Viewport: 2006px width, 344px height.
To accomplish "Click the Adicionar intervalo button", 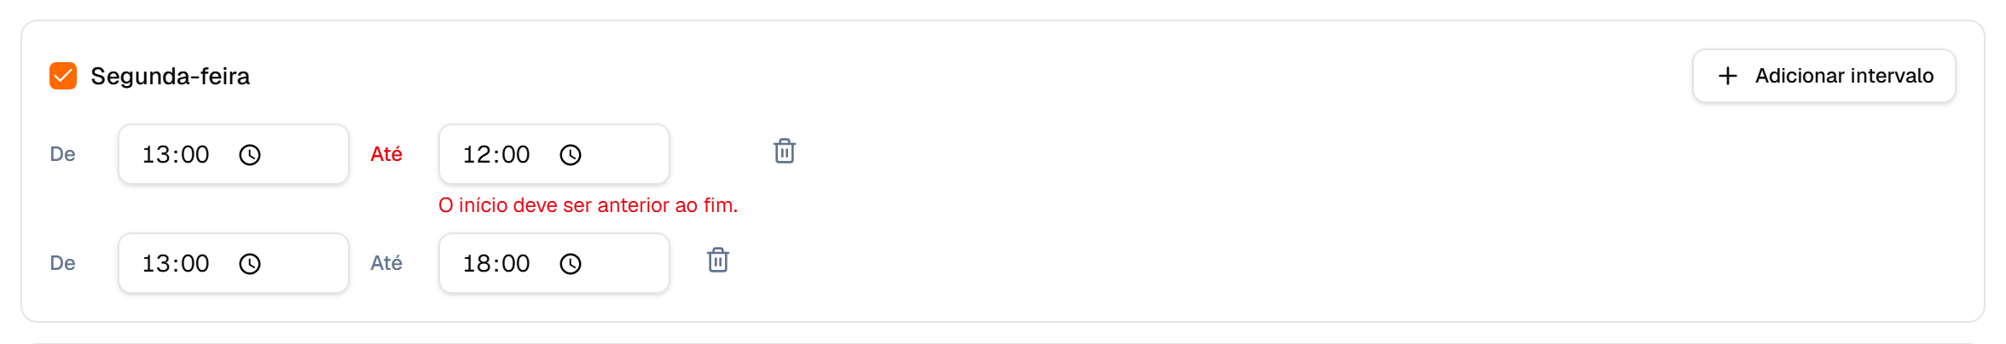I will click(x=1823, y=76).
